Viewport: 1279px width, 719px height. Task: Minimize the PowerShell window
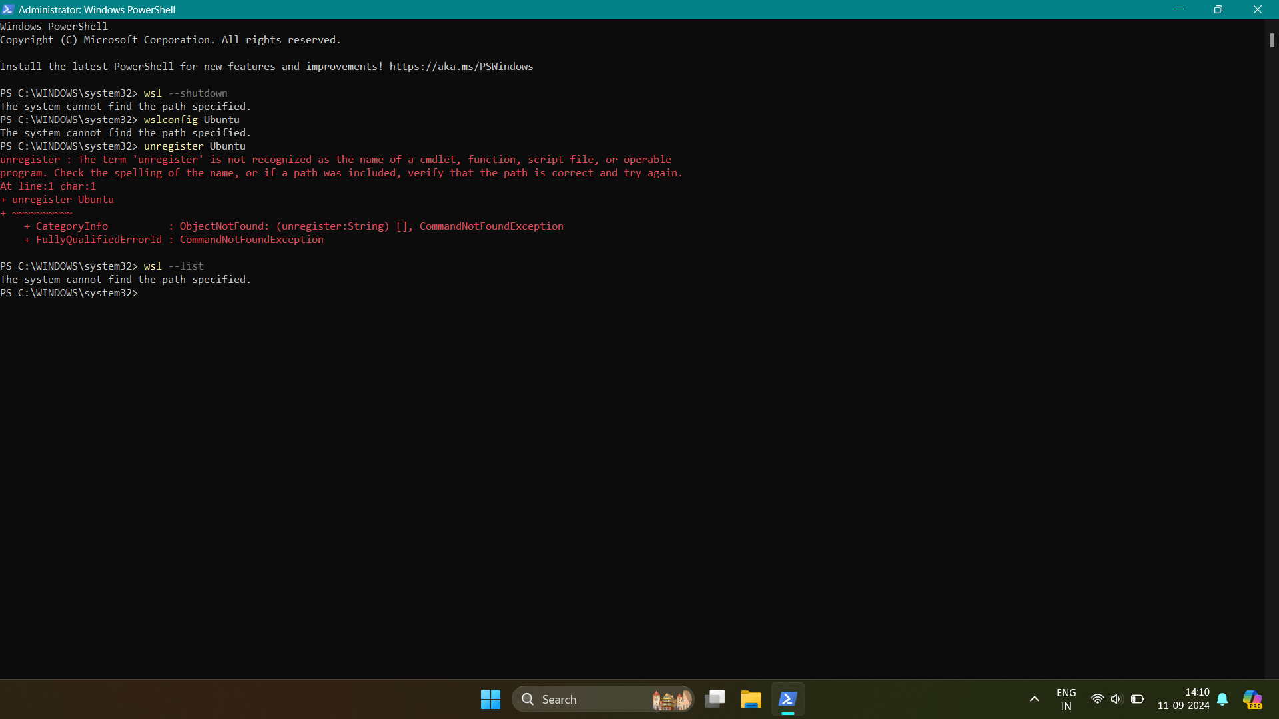tap(1179, 9)
